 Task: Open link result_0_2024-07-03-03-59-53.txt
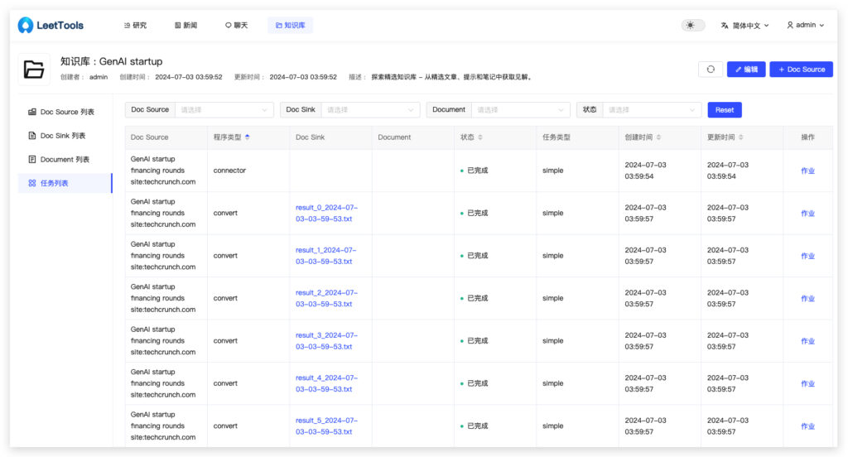326,213
